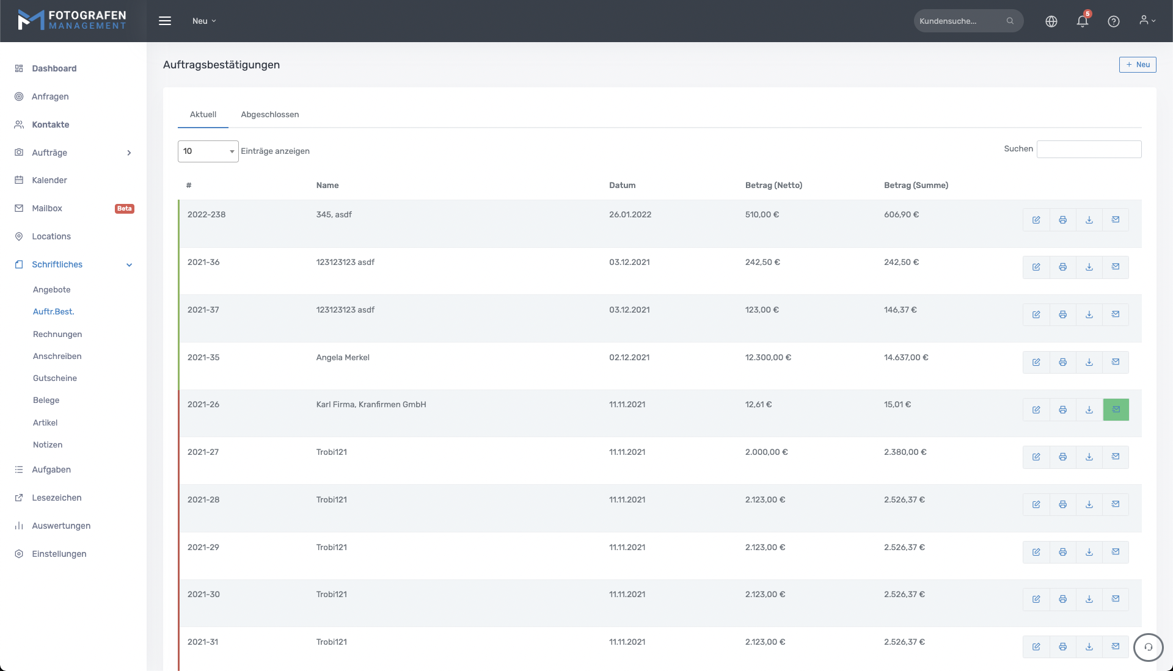The height and width of the screenshot is (671, 1173).
Task: Open the Angebote sidebar link
Action: tap(52, 289)
